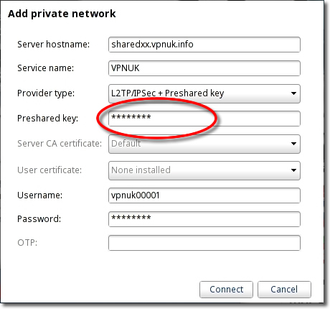This screenshot has width=330, height=309.
Task: Select the empty OTP field
Action: pos(204,243)
